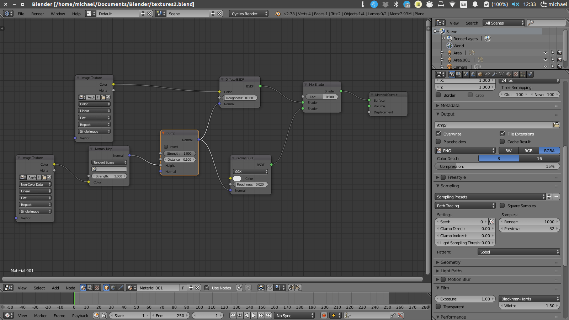Open the Render properties tab (camera icon)

452,74
